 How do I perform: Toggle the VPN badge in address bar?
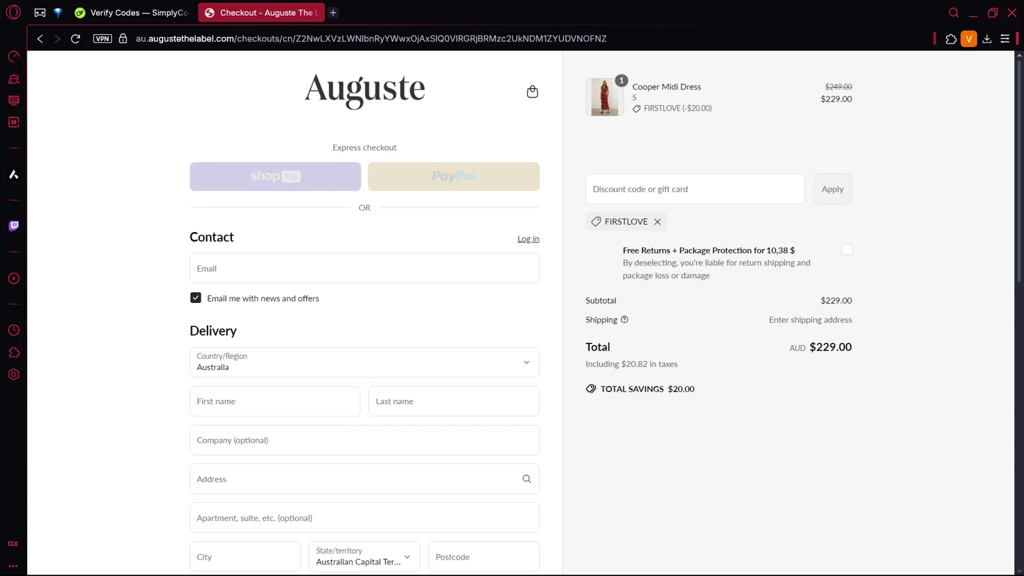click(x=102, y=39)
